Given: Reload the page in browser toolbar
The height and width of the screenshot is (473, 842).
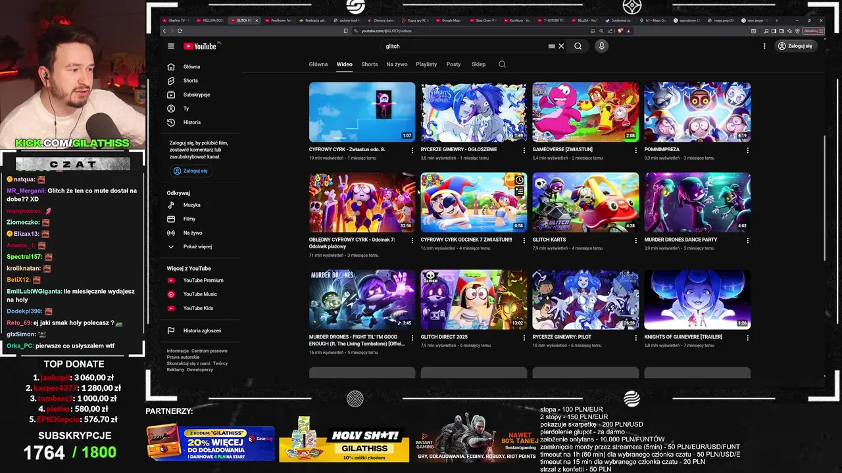Looking at the screenshot, I should [180, 31].
